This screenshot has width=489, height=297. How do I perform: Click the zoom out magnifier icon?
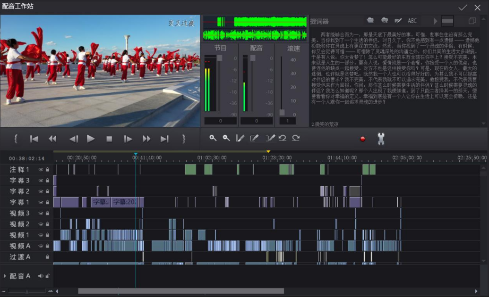tap(226, 138)
